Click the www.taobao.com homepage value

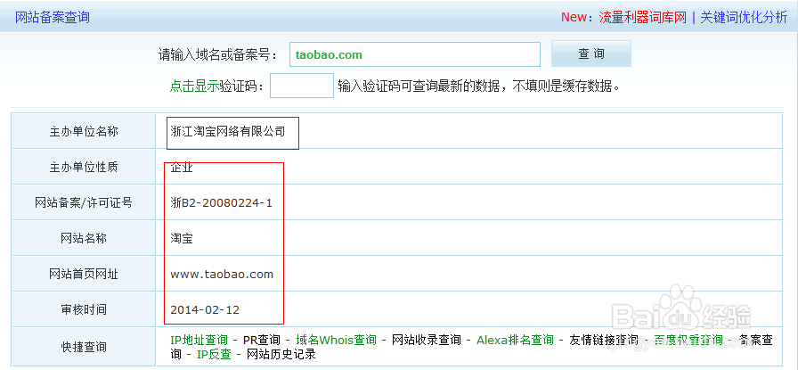(x=222, y=275)
